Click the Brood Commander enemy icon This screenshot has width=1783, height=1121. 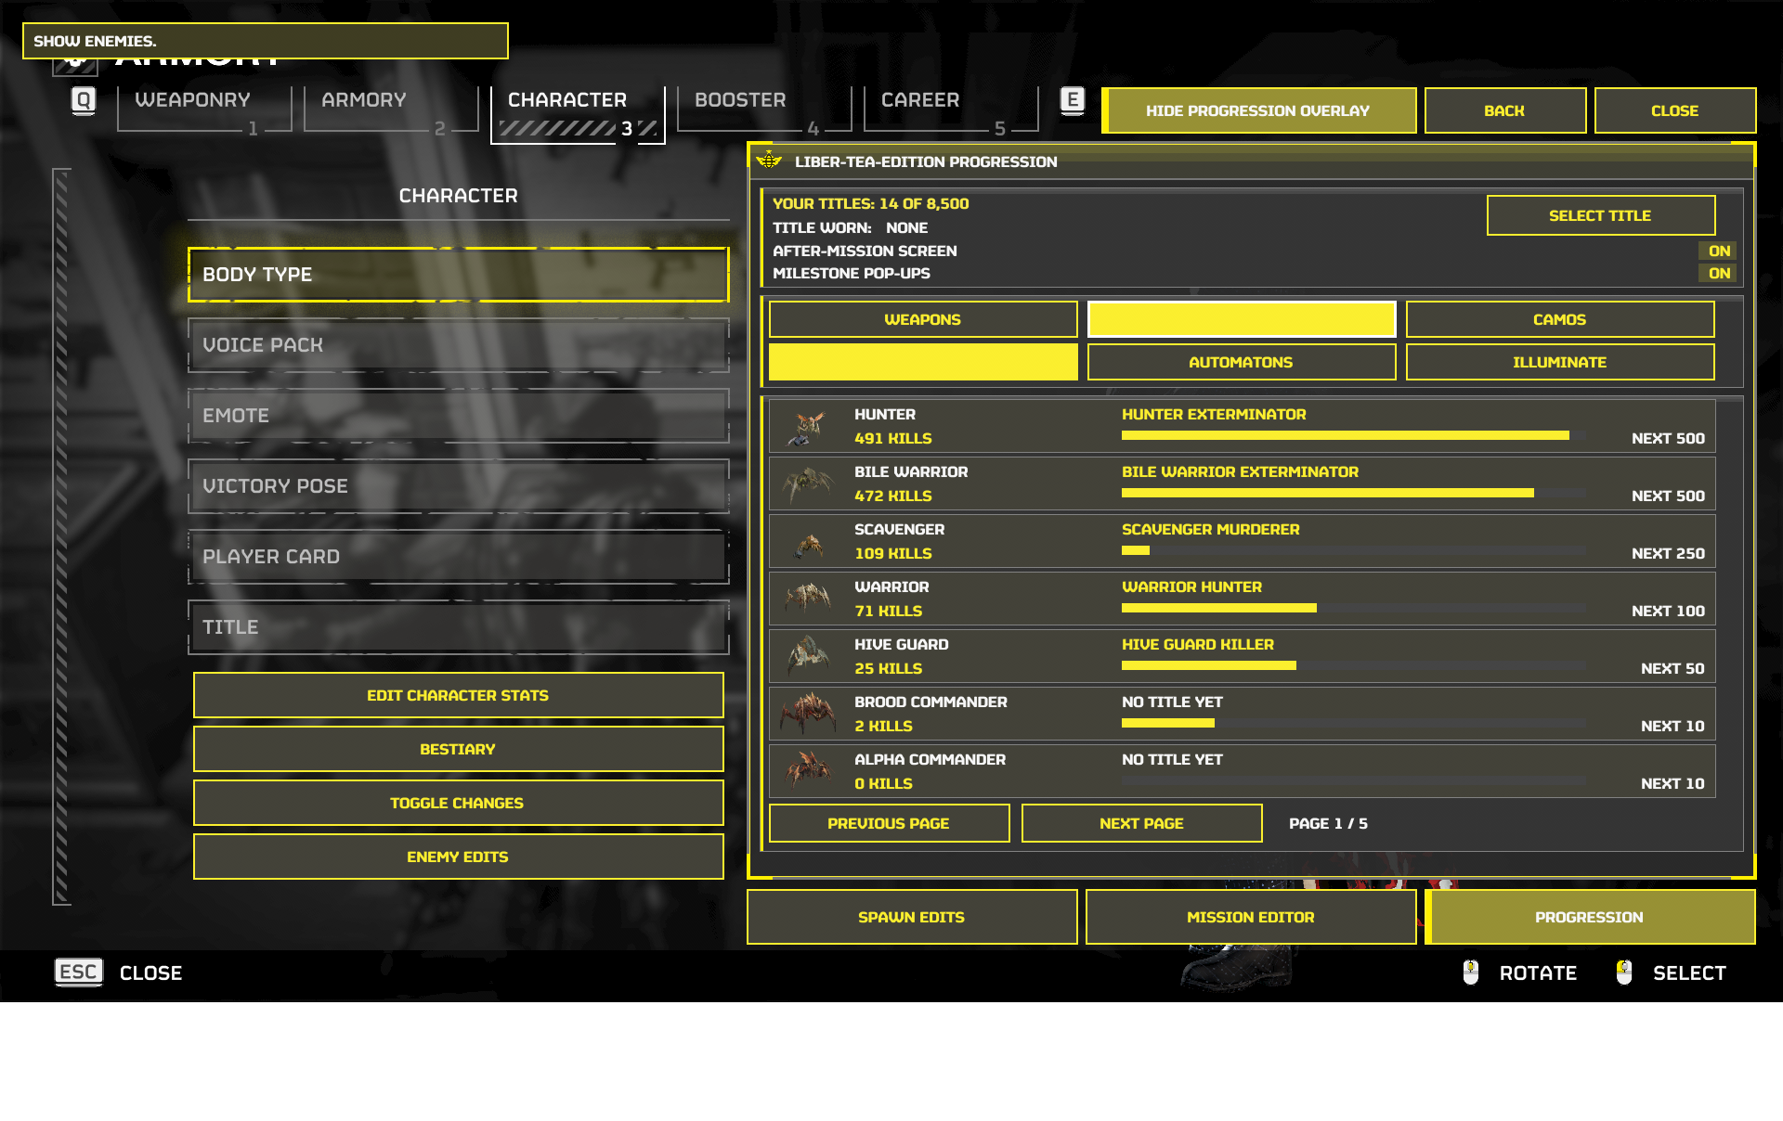[808, 713]
